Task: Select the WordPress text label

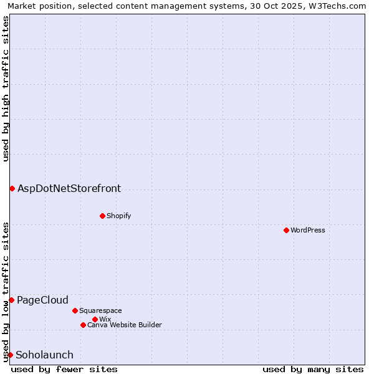Action: [307, 230]
